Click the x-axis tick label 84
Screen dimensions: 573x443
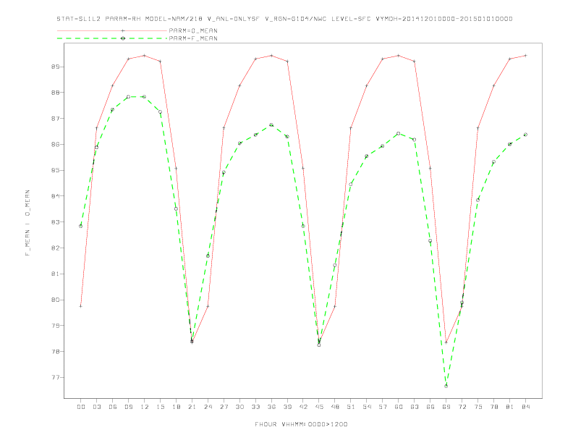pos(525,407)
